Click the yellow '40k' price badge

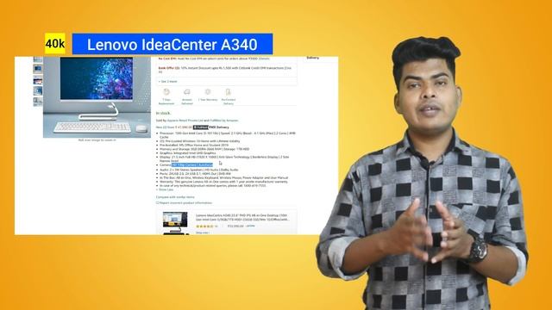55,44
